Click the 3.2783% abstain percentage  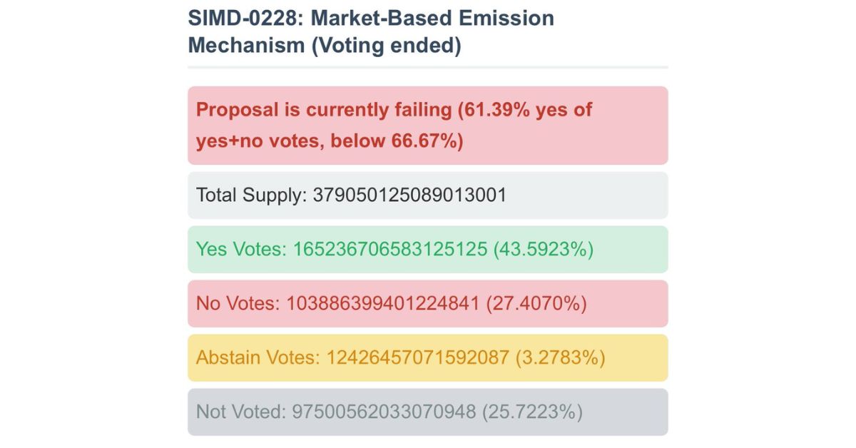pos(560,358)
